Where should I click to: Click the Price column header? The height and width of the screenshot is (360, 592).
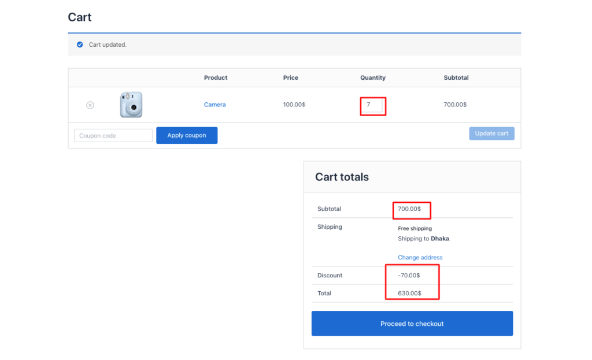(290, 77)
